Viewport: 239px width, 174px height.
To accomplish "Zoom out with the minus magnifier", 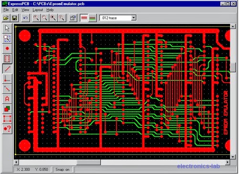I will [45, 18].
